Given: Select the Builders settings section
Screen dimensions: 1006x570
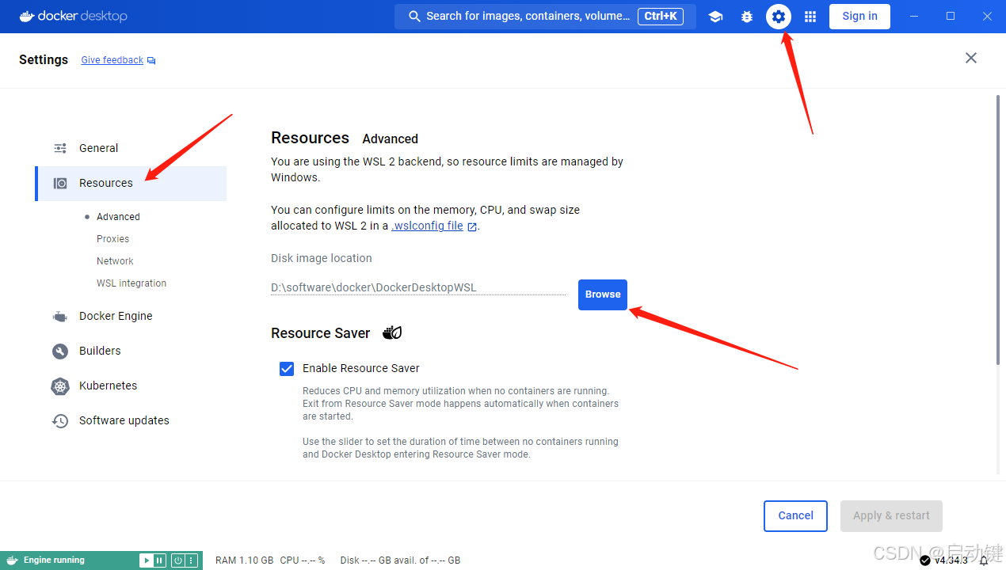Looking at the screenshot, I should [x=131, y=351].
